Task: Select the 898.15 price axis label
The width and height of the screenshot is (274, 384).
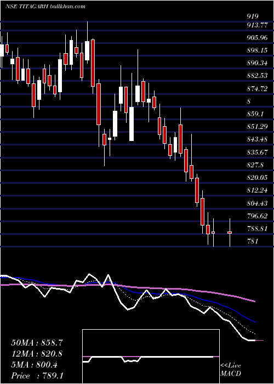Action: click(x=258, y=50)
